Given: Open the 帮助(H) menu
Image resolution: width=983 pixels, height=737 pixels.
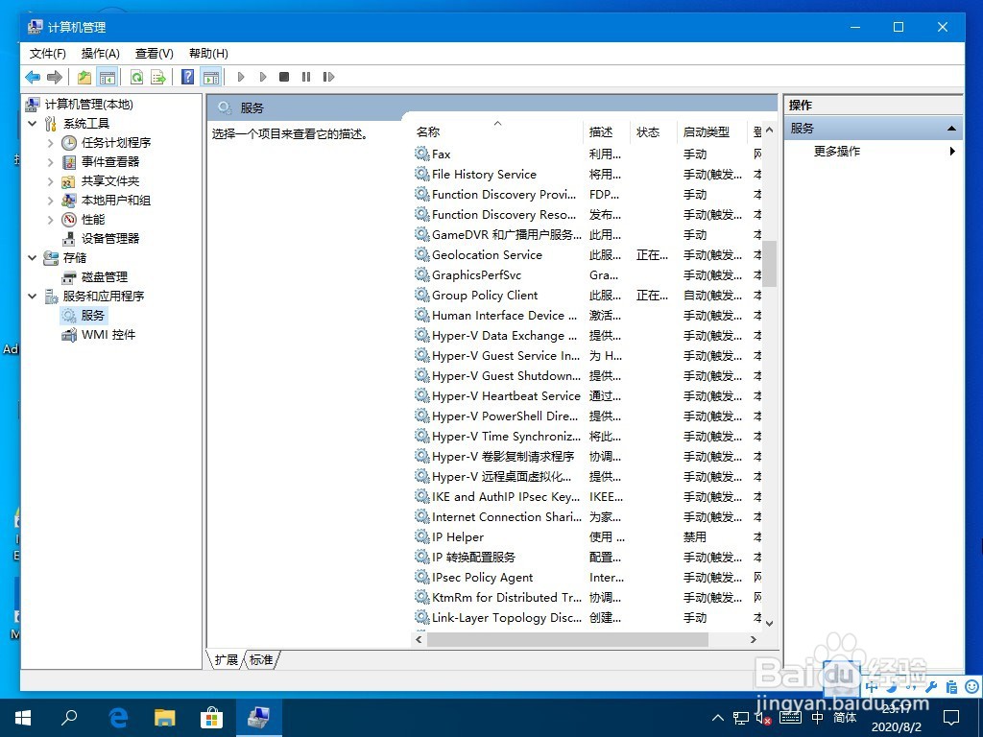Looking at the screenshot, I should (x=208, y=54).
